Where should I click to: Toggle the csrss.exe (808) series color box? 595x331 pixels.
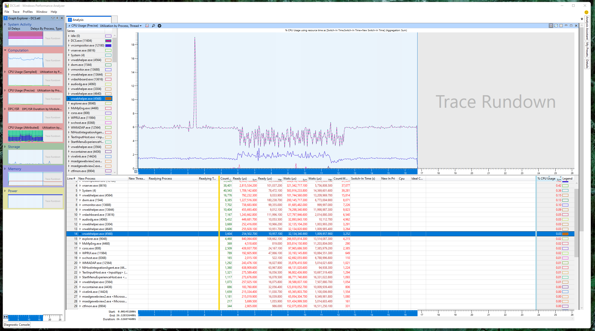pos(108,113)
